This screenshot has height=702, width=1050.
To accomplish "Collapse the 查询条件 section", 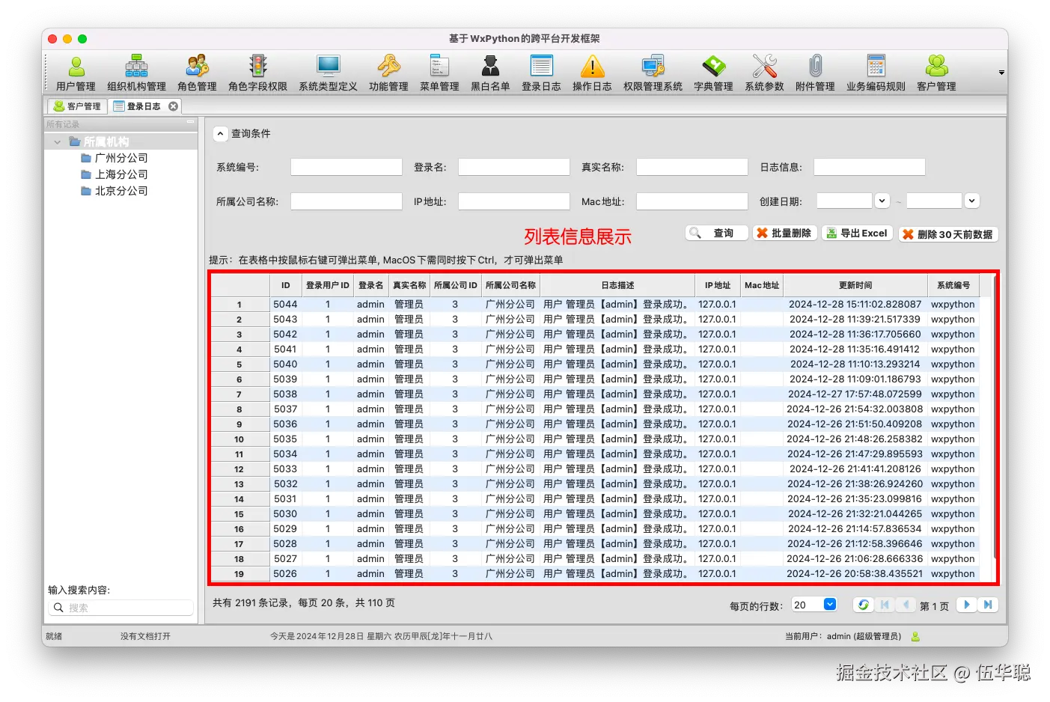I will point(220,134).
